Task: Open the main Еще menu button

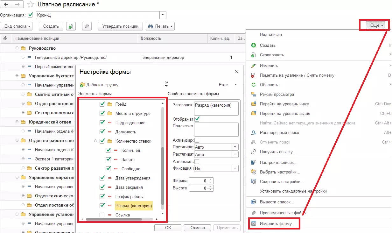Action: (x=375, y=25)
